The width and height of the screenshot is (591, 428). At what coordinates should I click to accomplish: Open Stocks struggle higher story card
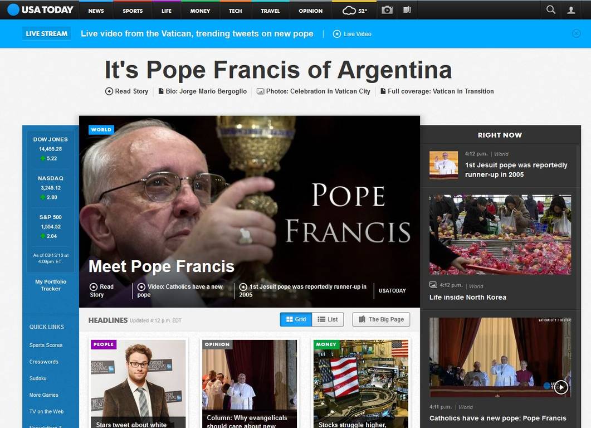pyautogui.click(x=361, y=384)
